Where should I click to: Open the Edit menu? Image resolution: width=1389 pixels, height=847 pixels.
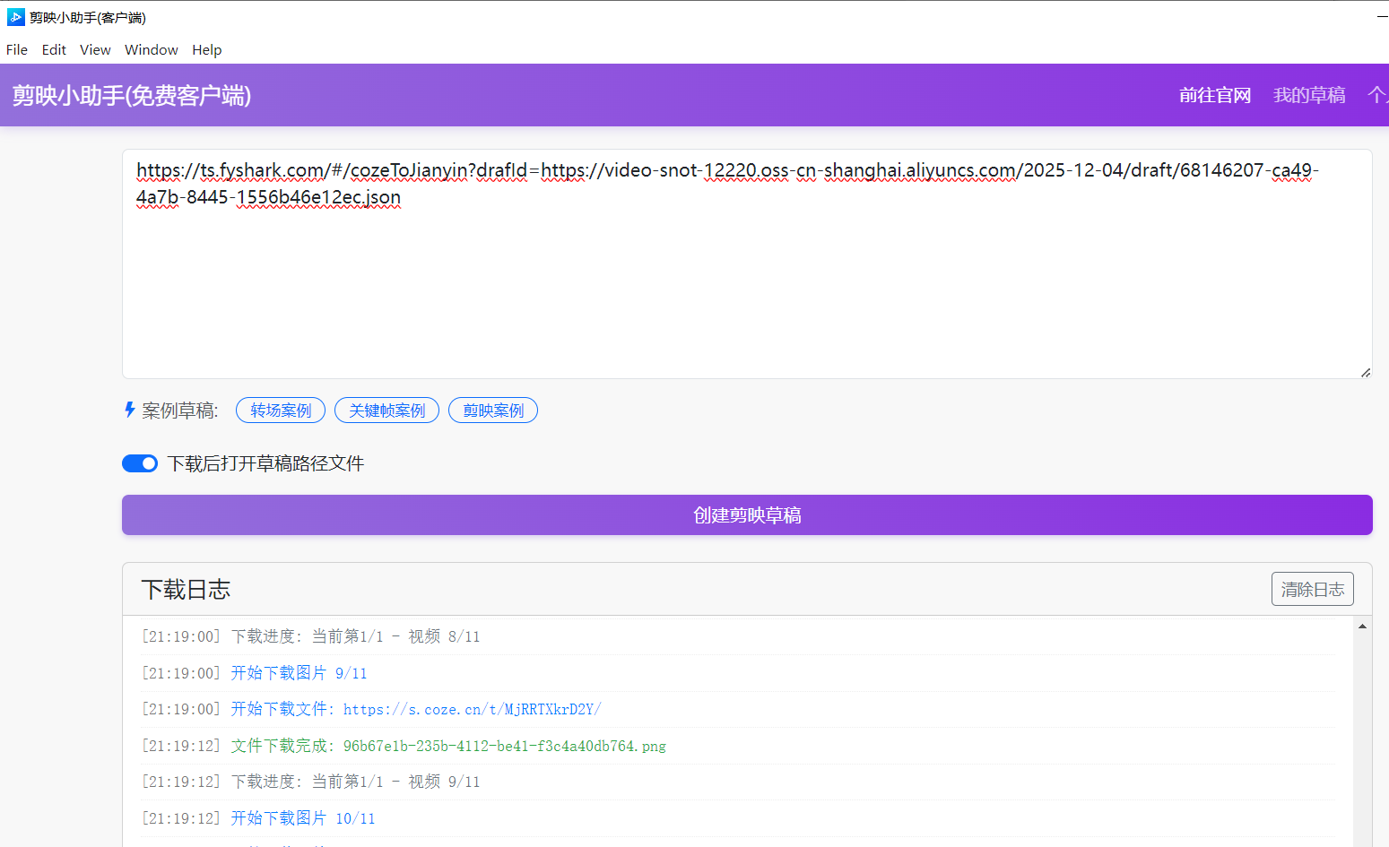tap(54, 50)
